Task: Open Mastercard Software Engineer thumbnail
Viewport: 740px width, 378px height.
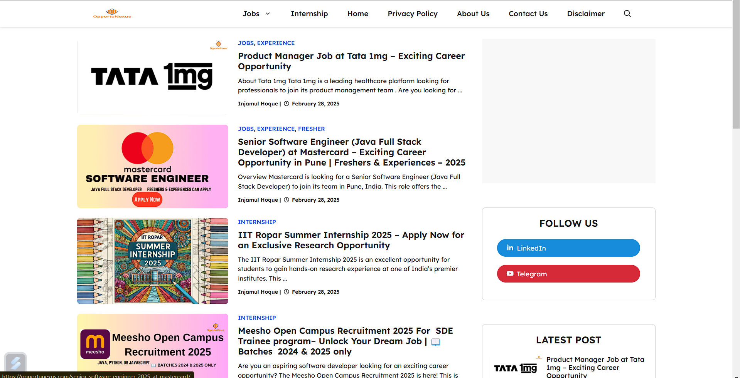Action: [153, 166]
